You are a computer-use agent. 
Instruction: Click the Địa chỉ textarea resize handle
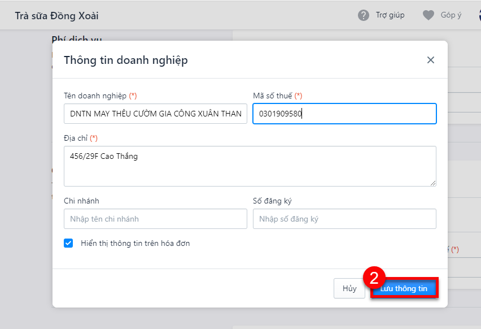(433, 183)
